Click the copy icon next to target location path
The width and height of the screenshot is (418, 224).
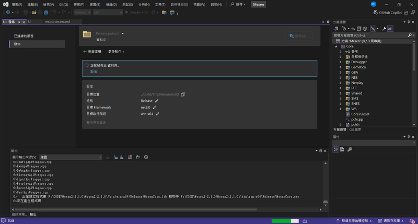(x=183, y=95)
